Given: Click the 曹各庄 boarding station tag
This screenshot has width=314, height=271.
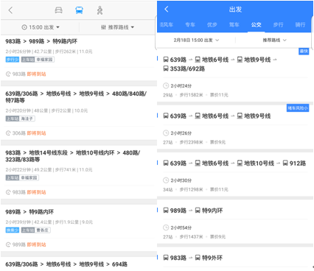Looking at the screenshot, I should [36, 230].
